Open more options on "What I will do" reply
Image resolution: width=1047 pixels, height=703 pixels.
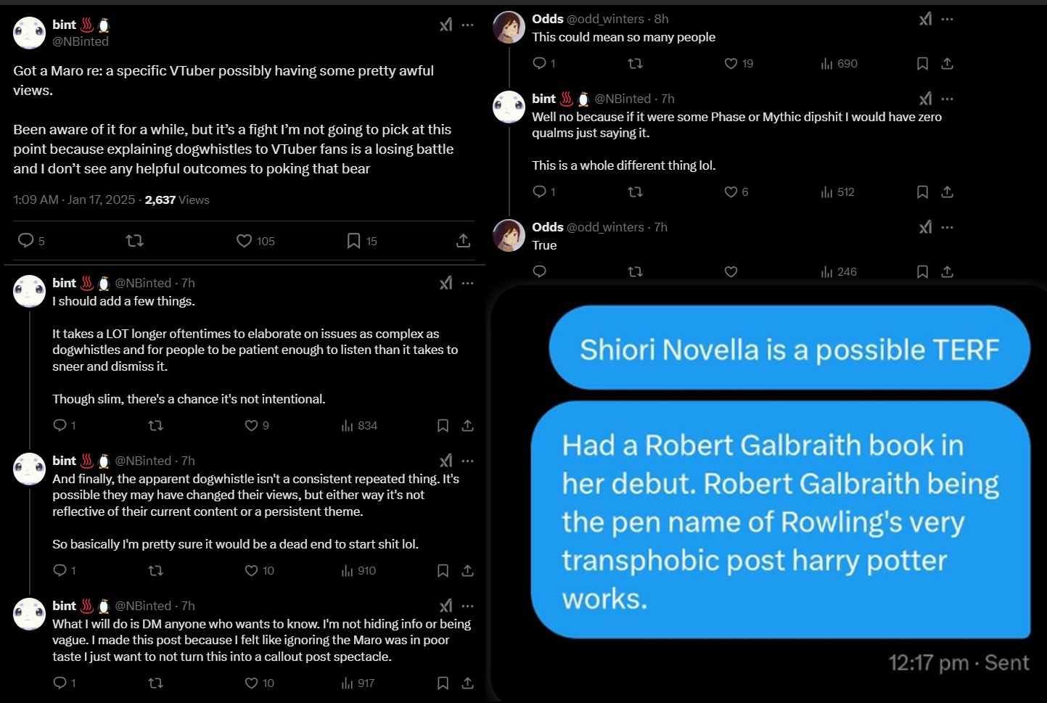click(x=468, y=606)
